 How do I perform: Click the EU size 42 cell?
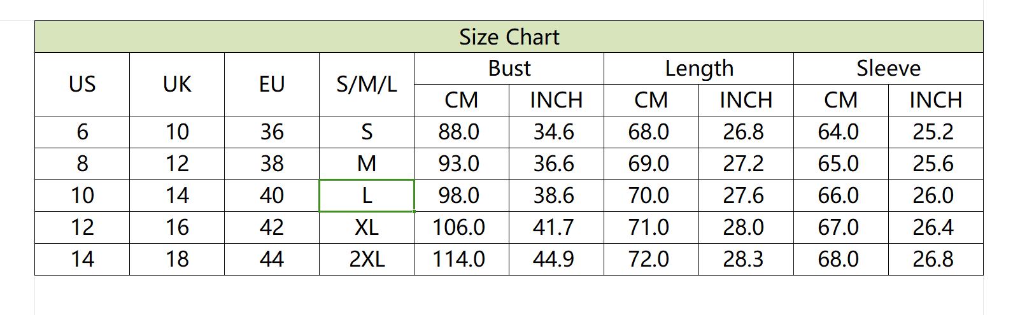click(272, 227)
